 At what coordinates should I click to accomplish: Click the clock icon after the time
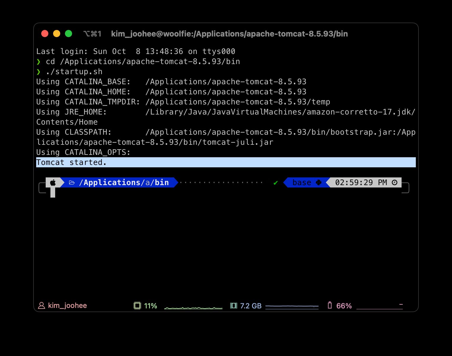point(394,182)
